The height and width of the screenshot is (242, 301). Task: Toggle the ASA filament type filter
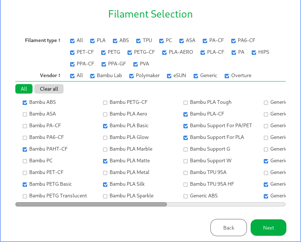click(x=182, y=41)
